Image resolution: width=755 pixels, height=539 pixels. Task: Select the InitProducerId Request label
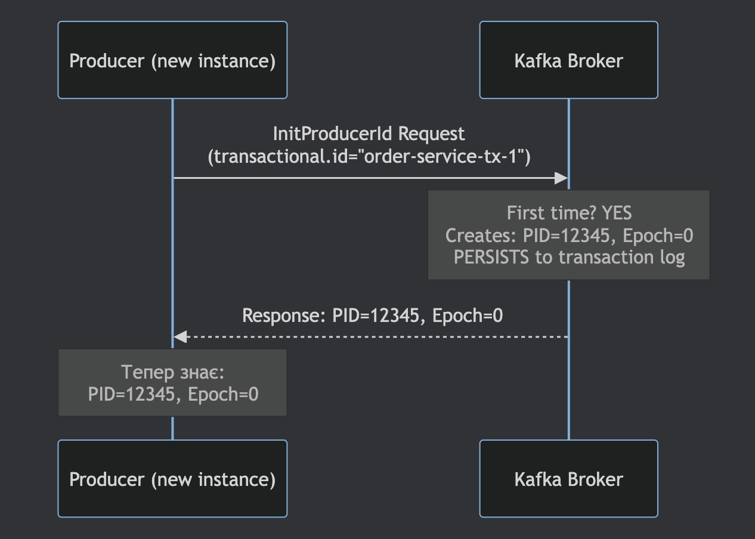pos(369,134)
